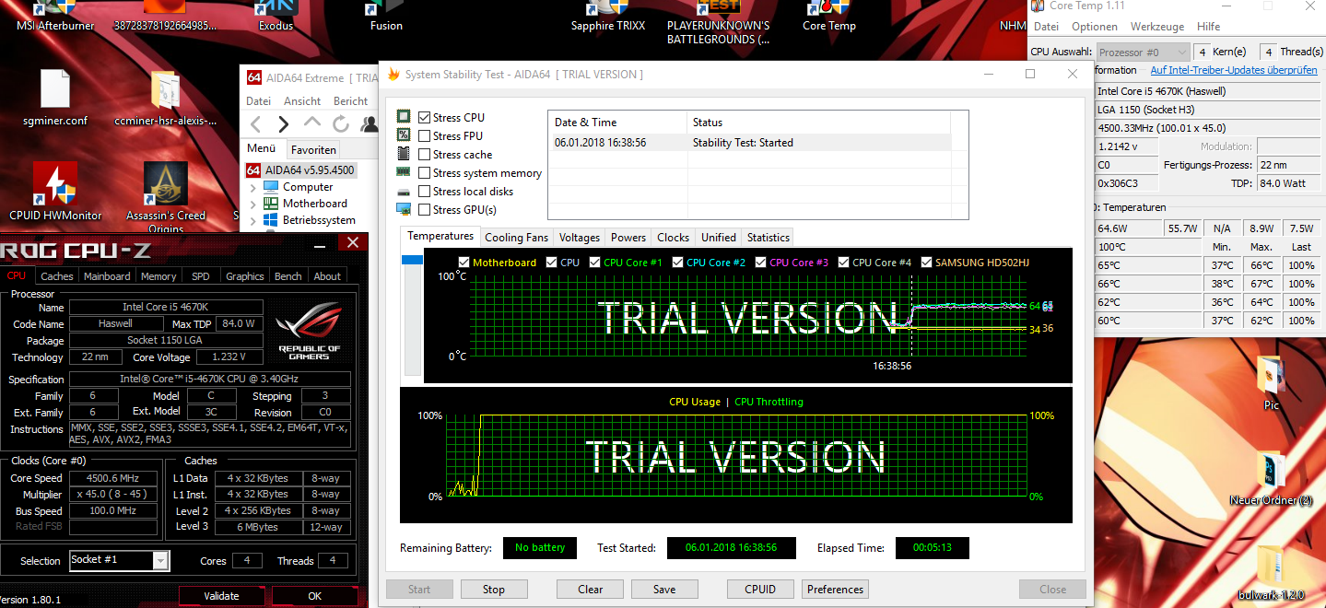Viewport: 1326px width, 608px height.
Task: Click the refresh icon in AIDA64 Extreme toolbar
Action: click(341, 124)
